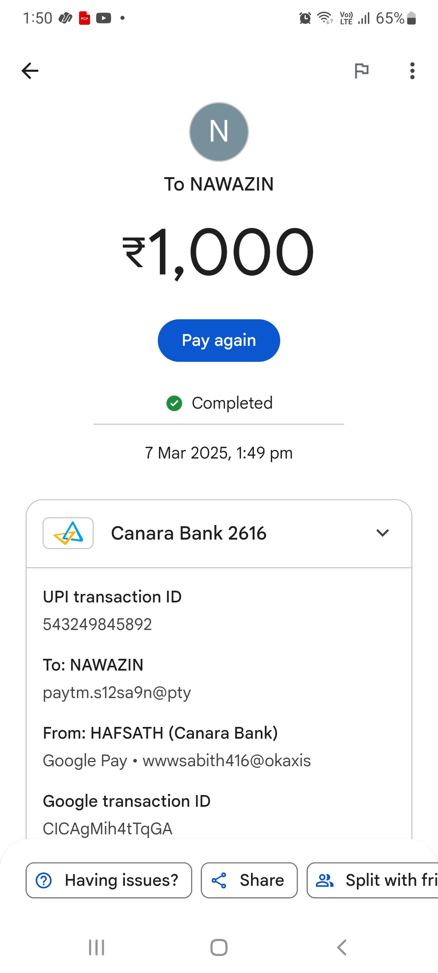Tap the people group split icon

[x=324, y=881]
